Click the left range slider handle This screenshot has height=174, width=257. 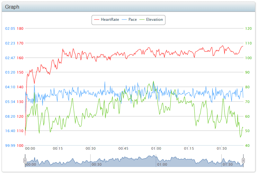pos(25,161)
